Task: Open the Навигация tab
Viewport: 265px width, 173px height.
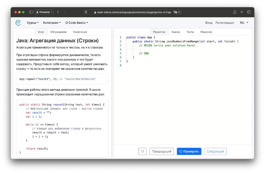Action: click(80, 32)
